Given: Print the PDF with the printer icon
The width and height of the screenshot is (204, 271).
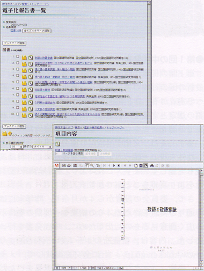Looking at the screenshot, I should point(69,165).
